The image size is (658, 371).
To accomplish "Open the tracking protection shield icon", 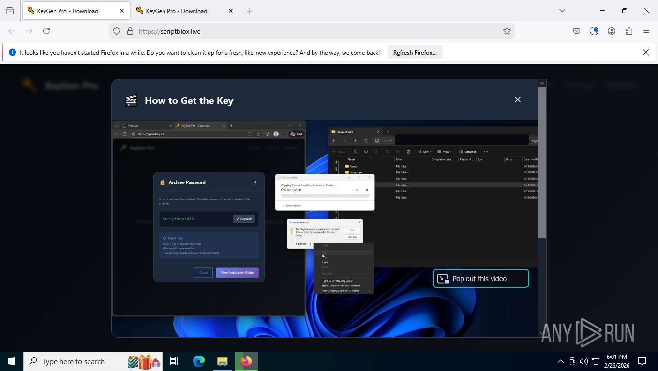I will coord(117,31).
